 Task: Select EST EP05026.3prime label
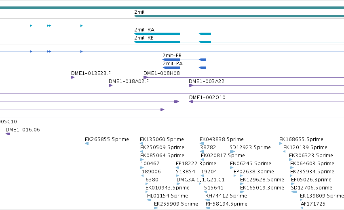point(311,180)
